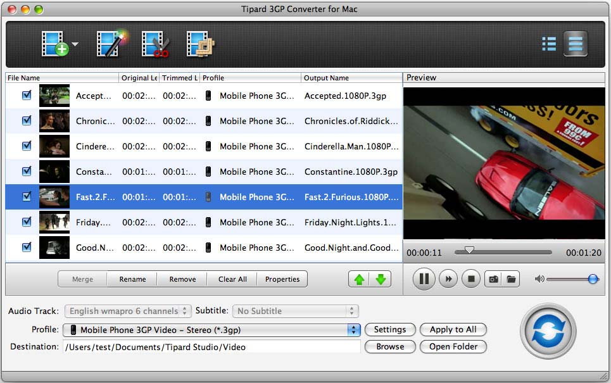
Task: Select the Good.Night video thumbnail
Action: [x=54, y=248]
